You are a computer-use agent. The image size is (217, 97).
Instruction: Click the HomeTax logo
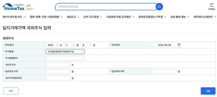(14, 7)
